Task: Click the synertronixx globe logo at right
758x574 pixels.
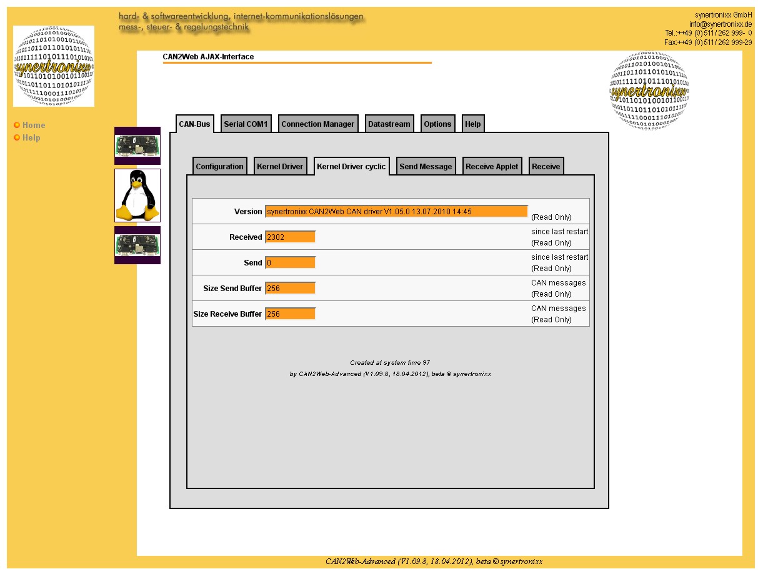Action: 649,90
